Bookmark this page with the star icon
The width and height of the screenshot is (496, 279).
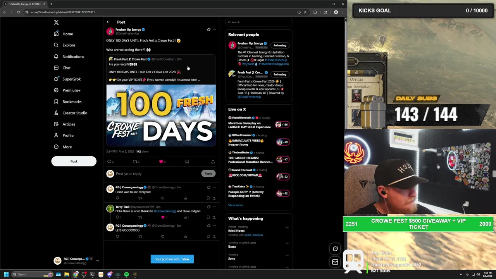[305, 12]
